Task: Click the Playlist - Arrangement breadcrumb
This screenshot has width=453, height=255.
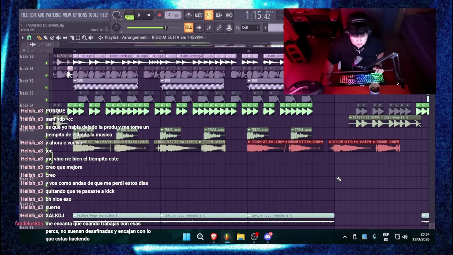Action: (x=126, y=38)
